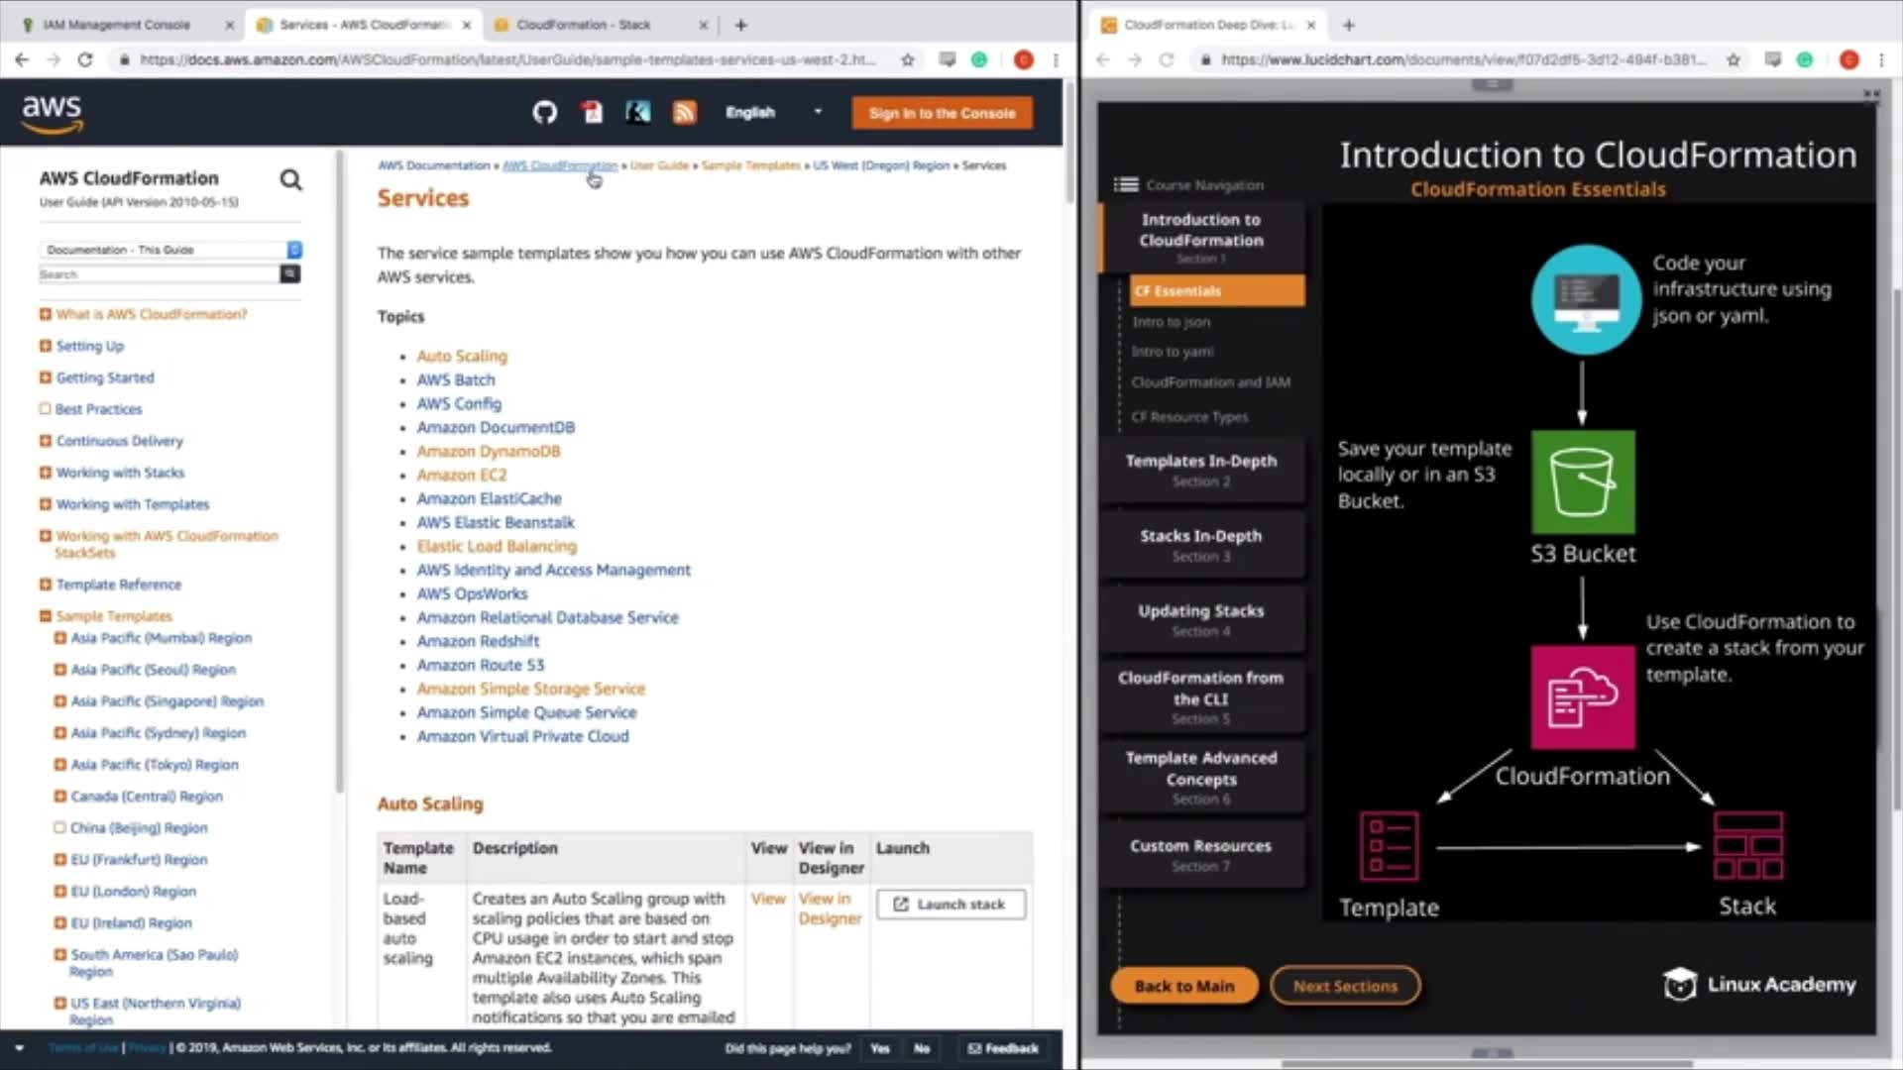Image resolution: width=1903 pixels, height=1070 pixels.
Task: Click the search magnifier beside AWS CloudFormation
Action: coord(290,179)
